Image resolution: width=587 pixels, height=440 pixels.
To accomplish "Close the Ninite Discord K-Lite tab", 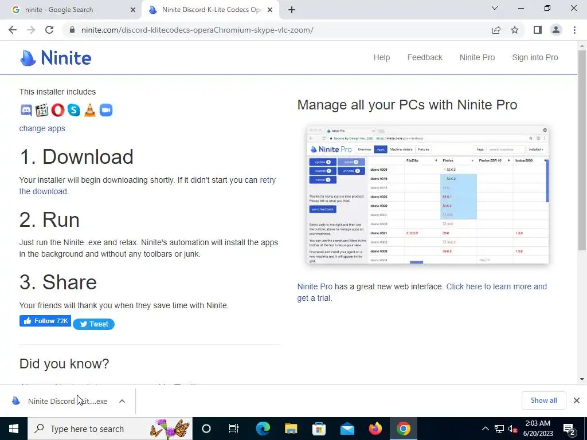I will [270, 10].
